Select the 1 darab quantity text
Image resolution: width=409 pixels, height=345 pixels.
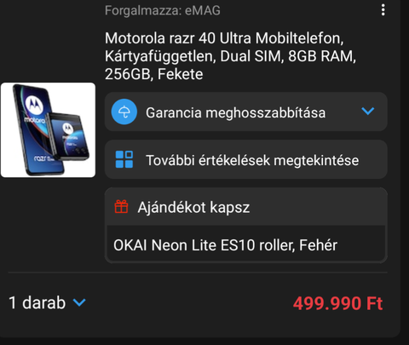pos(37,302)
